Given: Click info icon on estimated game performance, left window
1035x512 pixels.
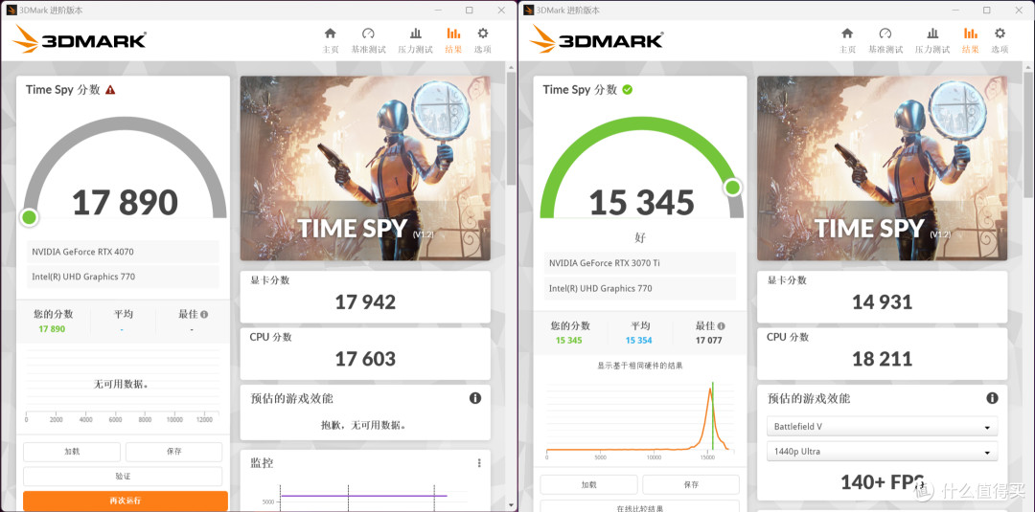Looking at the screenshot, I should (474, 398).
